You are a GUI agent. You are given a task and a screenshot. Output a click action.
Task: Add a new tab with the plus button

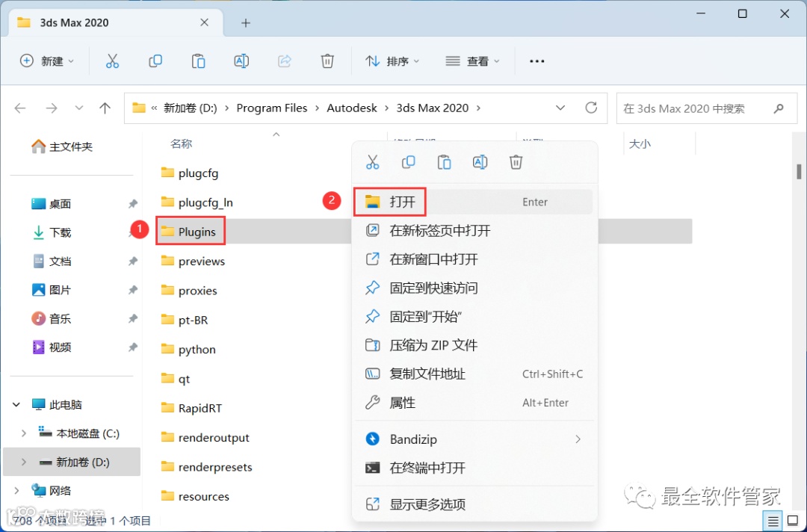246,22
